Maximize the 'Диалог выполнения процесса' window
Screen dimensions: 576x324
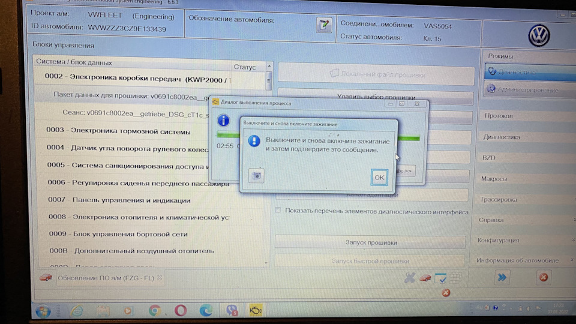click(401, 104)
